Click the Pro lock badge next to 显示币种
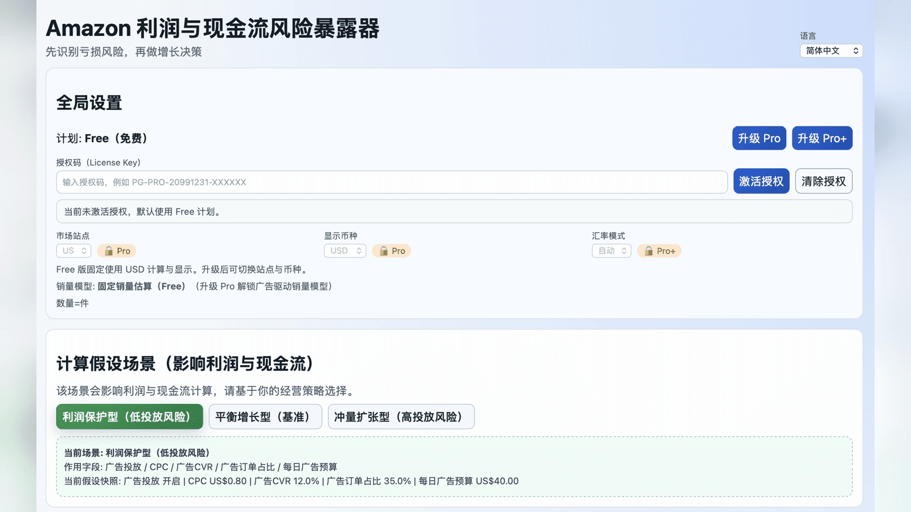This screenshot has width=911, height=512. [x=392, y=250]
